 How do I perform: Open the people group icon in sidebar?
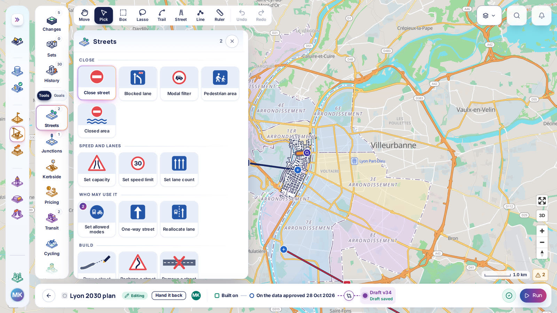pos(17,277)
